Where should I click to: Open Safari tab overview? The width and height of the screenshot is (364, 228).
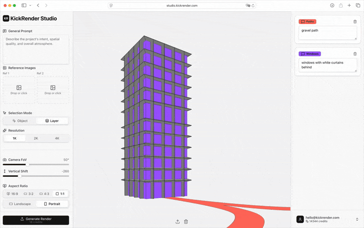358,5
